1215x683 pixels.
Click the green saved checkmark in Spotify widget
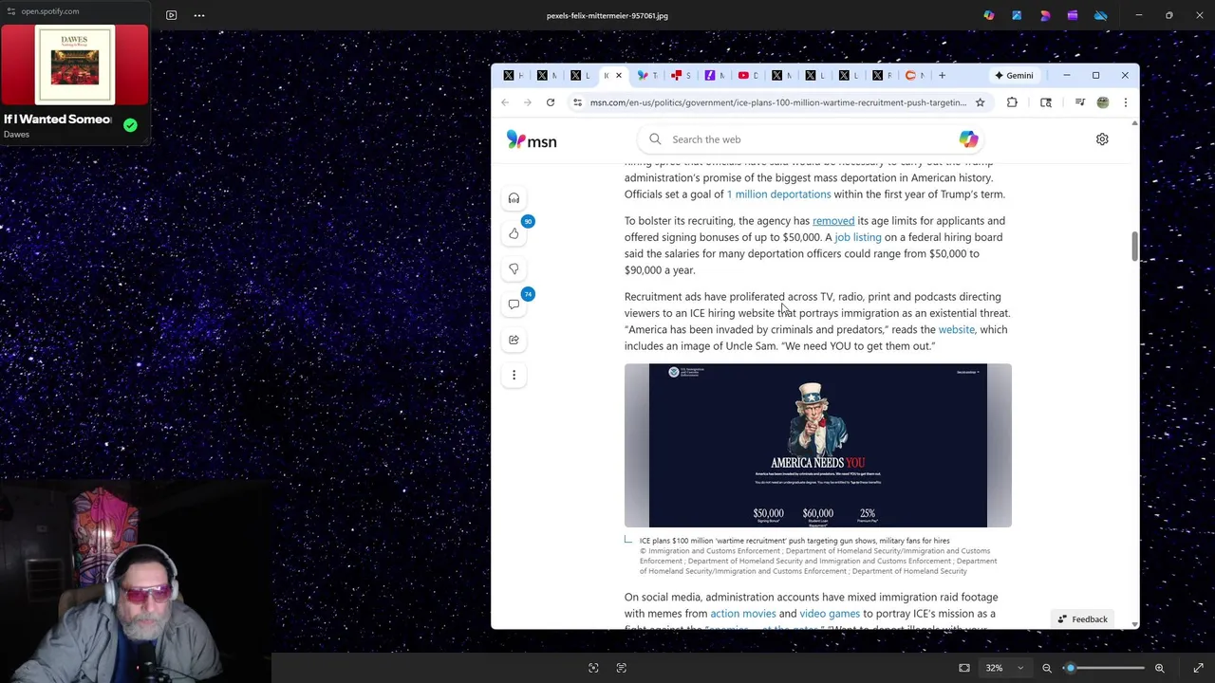[x=130, y=124]
